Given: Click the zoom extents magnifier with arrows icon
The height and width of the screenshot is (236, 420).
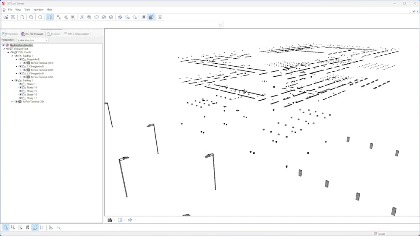Looking at the screenshot, I should [31, 17].
